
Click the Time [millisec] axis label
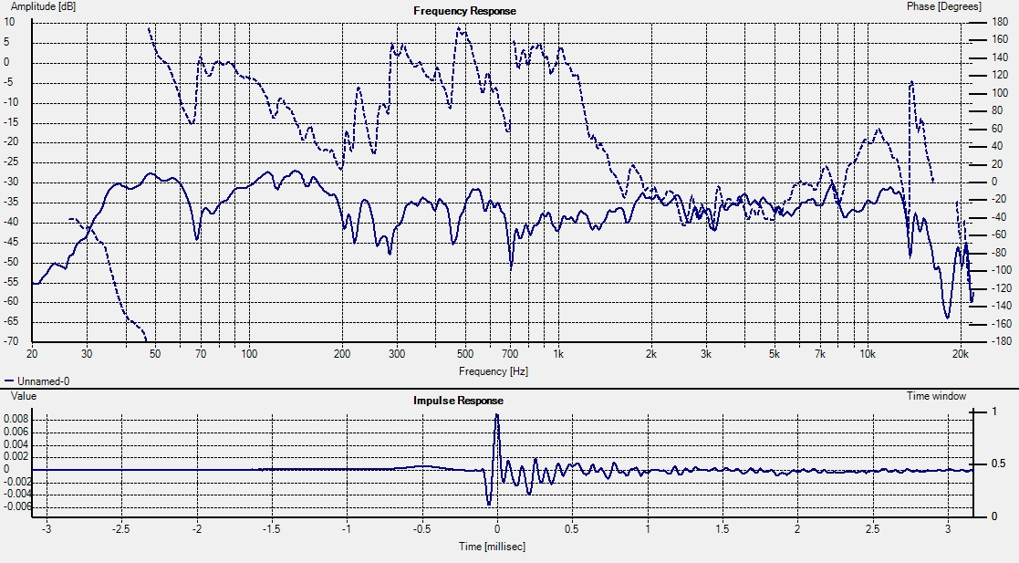pyautogui.click(x=492, y=546)
